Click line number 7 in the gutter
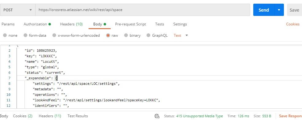Image resolution: width=302 pixels, height=120 pixels. pyautogui.click(x=10, y=78)
